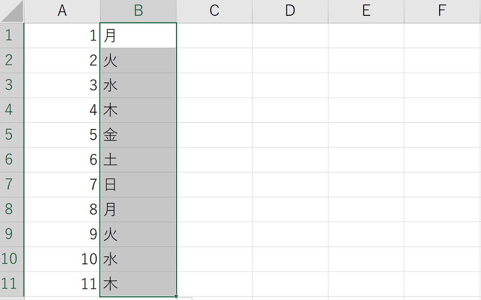Click cell B7 containing 日

139,184
